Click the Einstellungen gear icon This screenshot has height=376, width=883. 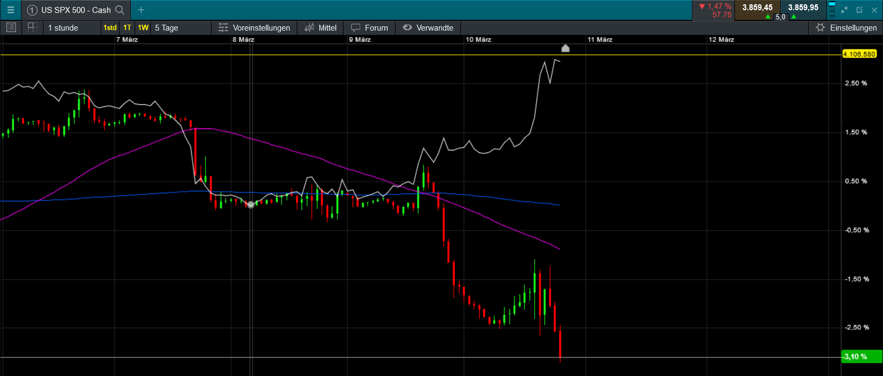coord(821,27)
